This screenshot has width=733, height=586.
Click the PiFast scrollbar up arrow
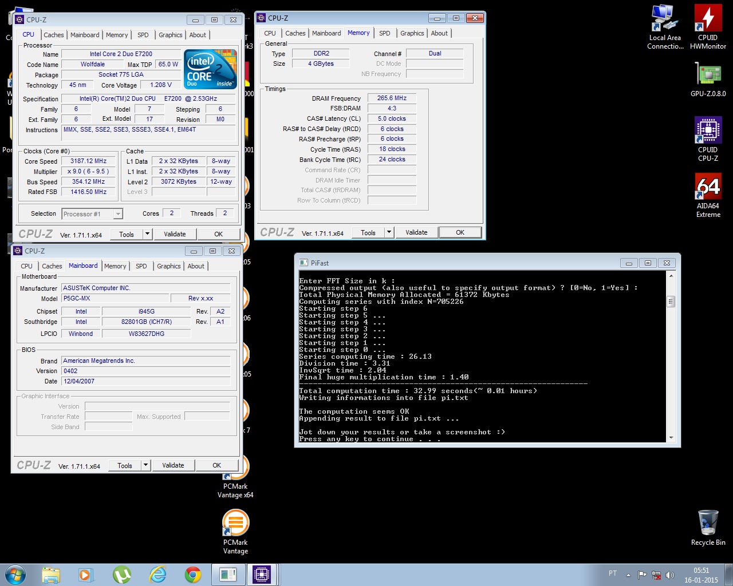671,276
